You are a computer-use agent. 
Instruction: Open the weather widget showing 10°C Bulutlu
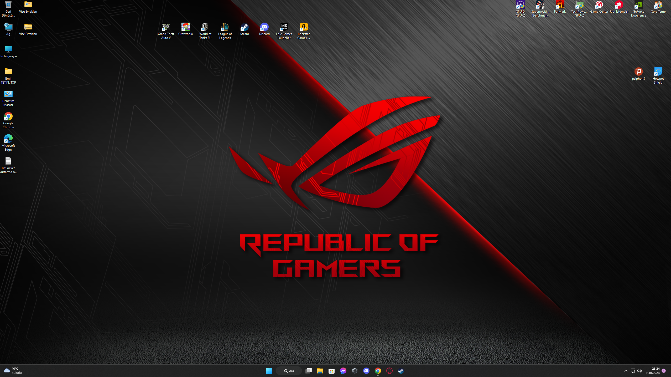(x=13, y=371)
